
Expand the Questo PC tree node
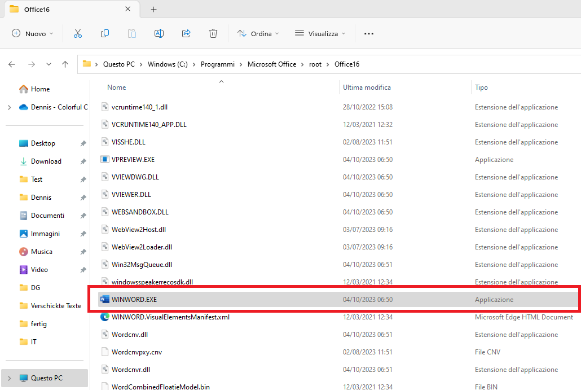click(x=9, y=379)
